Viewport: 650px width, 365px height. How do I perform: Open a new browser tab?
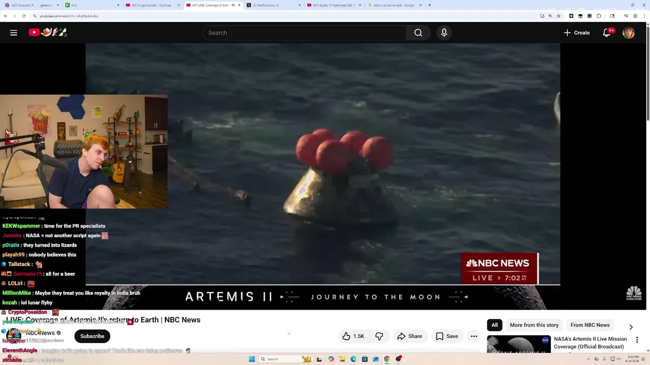point(430,5)
